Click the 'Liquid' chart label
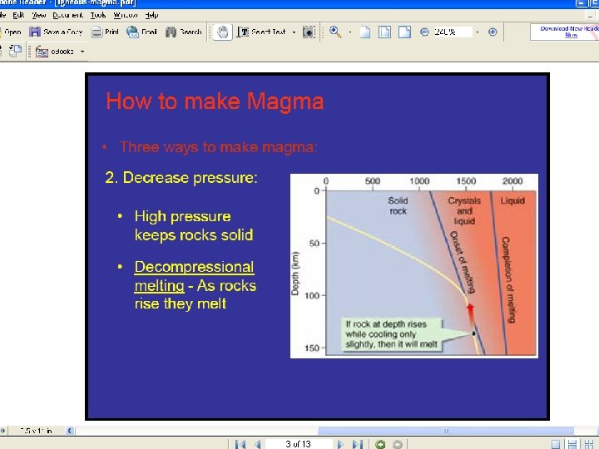This screenshot has width=599, height=449. point(512,201)
